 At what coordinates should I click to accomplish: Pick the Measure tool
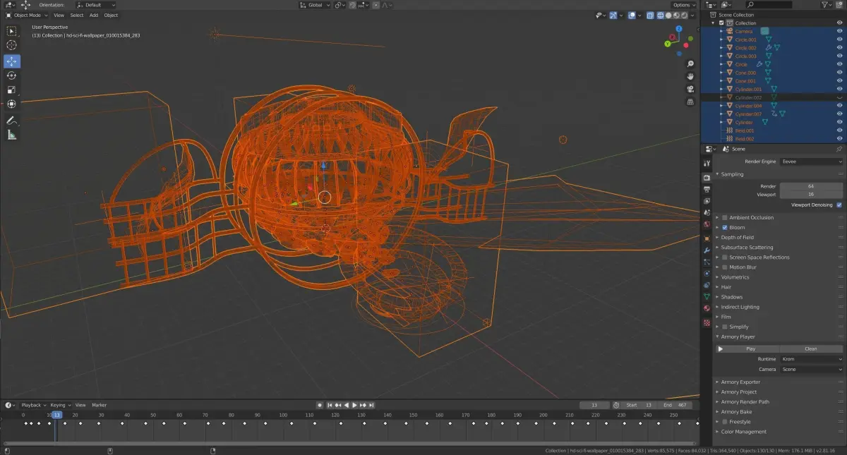click(11, 135)
